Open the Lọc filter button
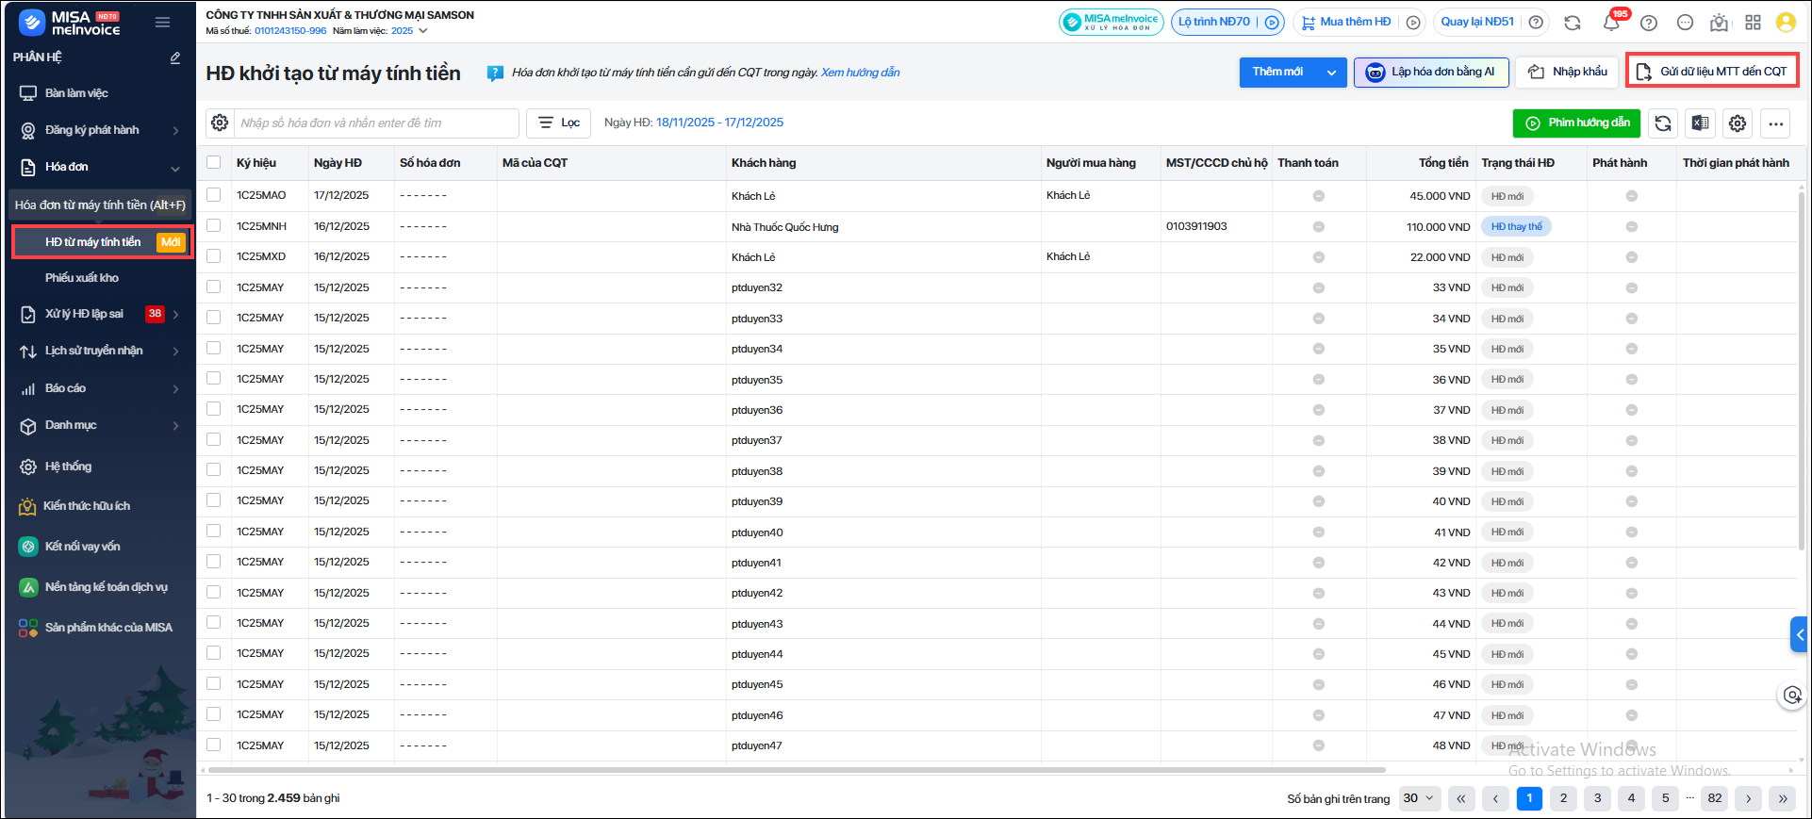This screenshot has height=819, width=1812. [559, 123]
